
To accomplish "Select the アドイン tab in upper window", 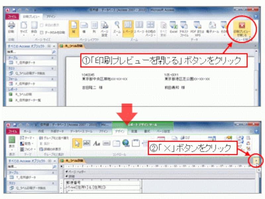I will click(x=51, y=17).
